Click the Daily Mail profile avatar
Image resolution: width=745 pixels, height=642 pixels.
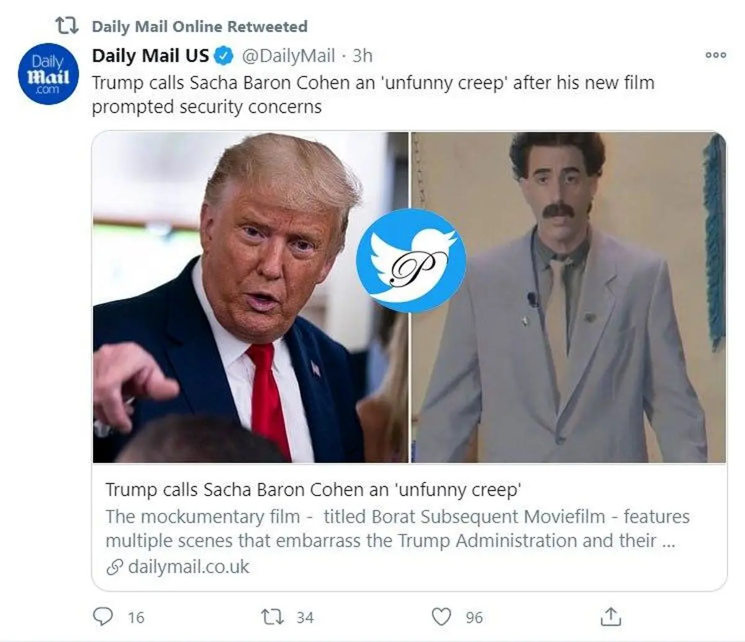coord(48,74)
